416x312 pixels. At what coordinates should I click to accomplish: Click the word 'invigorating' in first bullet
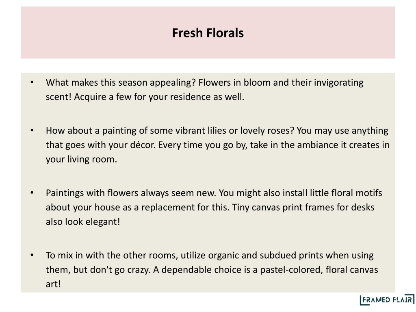[x=339, y=82]
